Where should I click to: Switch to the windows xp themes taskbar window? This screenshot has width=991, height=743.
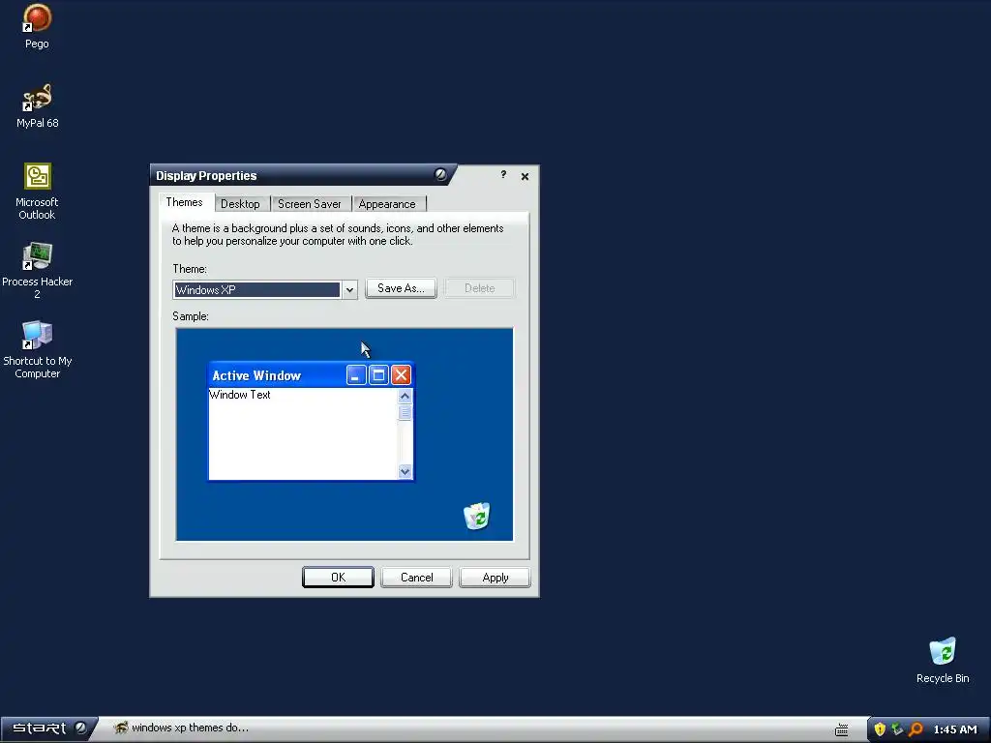click(182, 728)
